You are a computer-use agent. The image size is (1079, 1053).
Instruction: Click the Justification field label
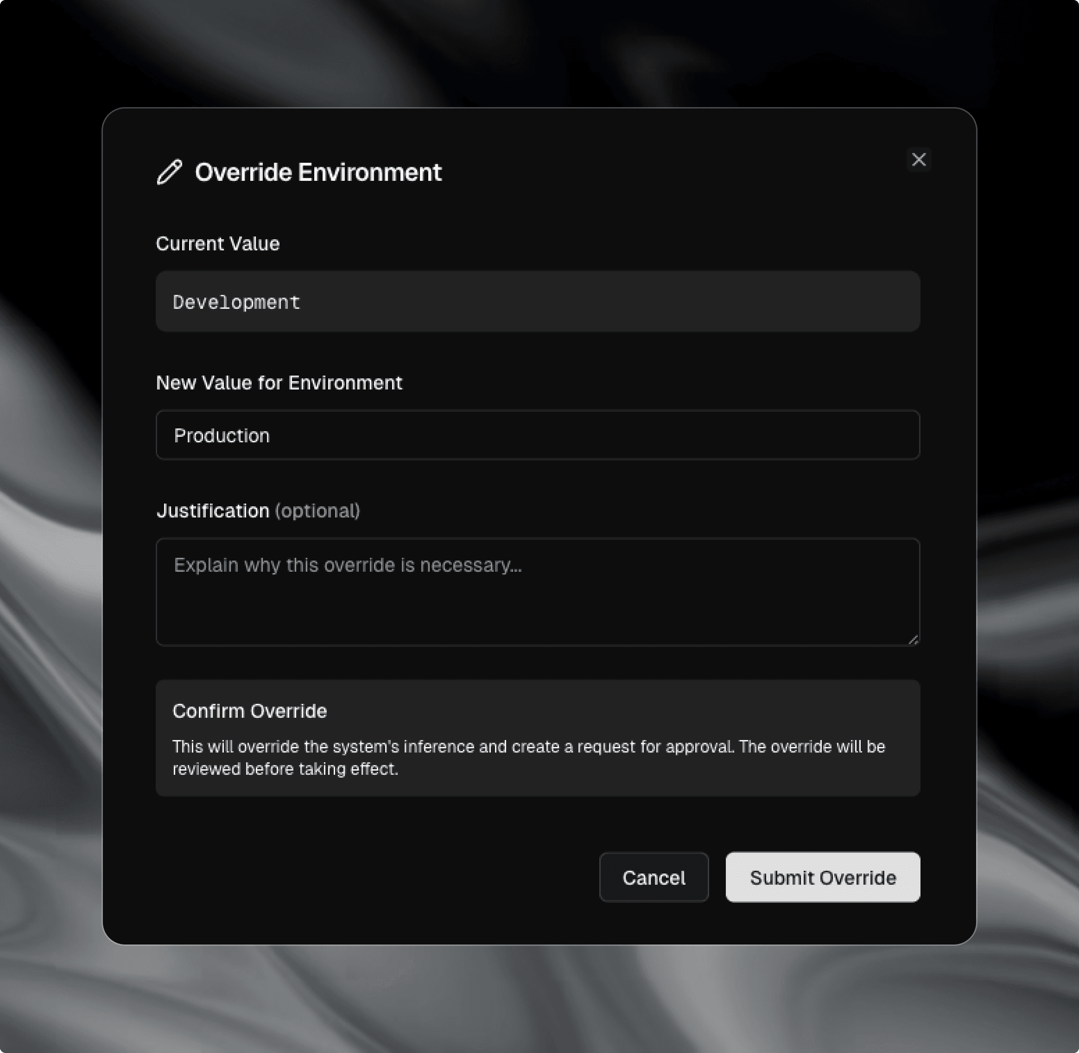213,511
